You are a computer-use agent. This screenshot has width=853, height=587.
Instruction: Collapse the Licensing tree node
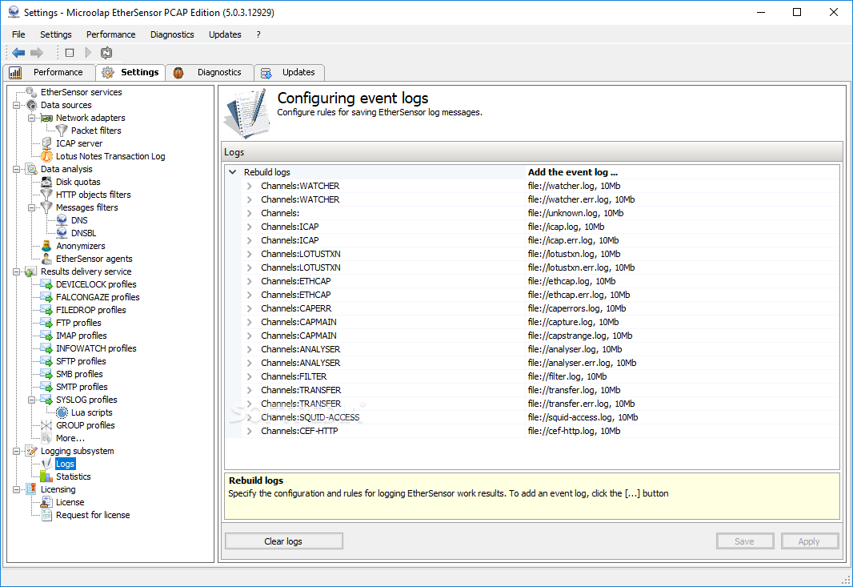(16, 489)
